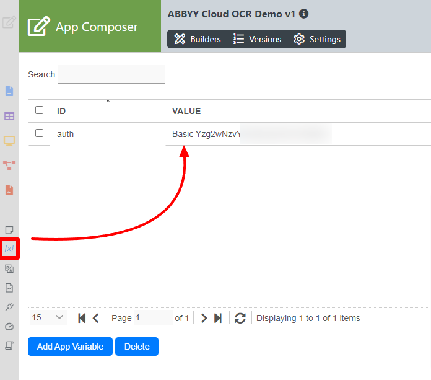The image size is (431, 380).
Task: Open the Datalist (table) sidebar icon
Action: pyautogui.click(x=9, y=116)
